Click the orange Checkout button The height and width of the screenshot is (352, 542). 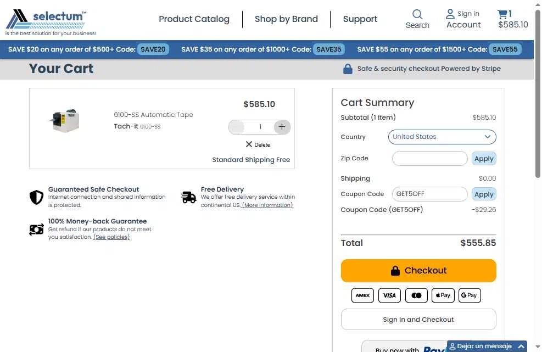click(418, 270)
